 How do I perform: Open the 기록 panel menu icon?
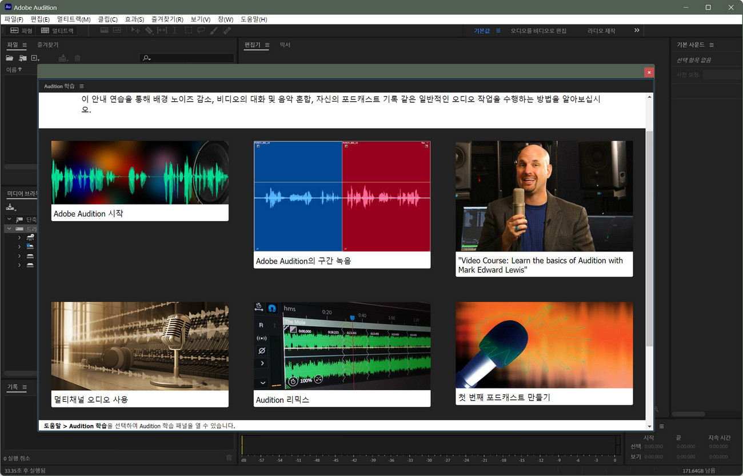pos(25,387)
